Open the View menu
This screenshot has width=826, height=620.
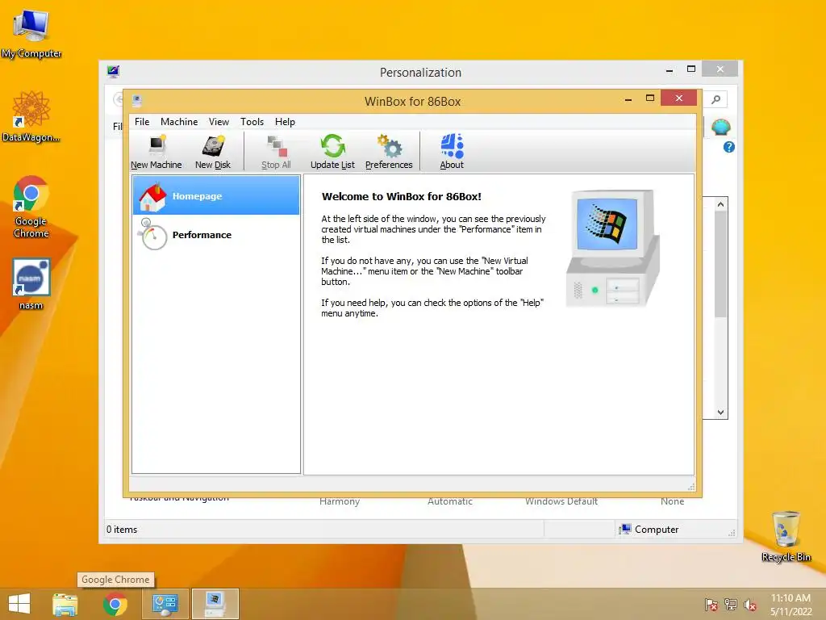219,122
